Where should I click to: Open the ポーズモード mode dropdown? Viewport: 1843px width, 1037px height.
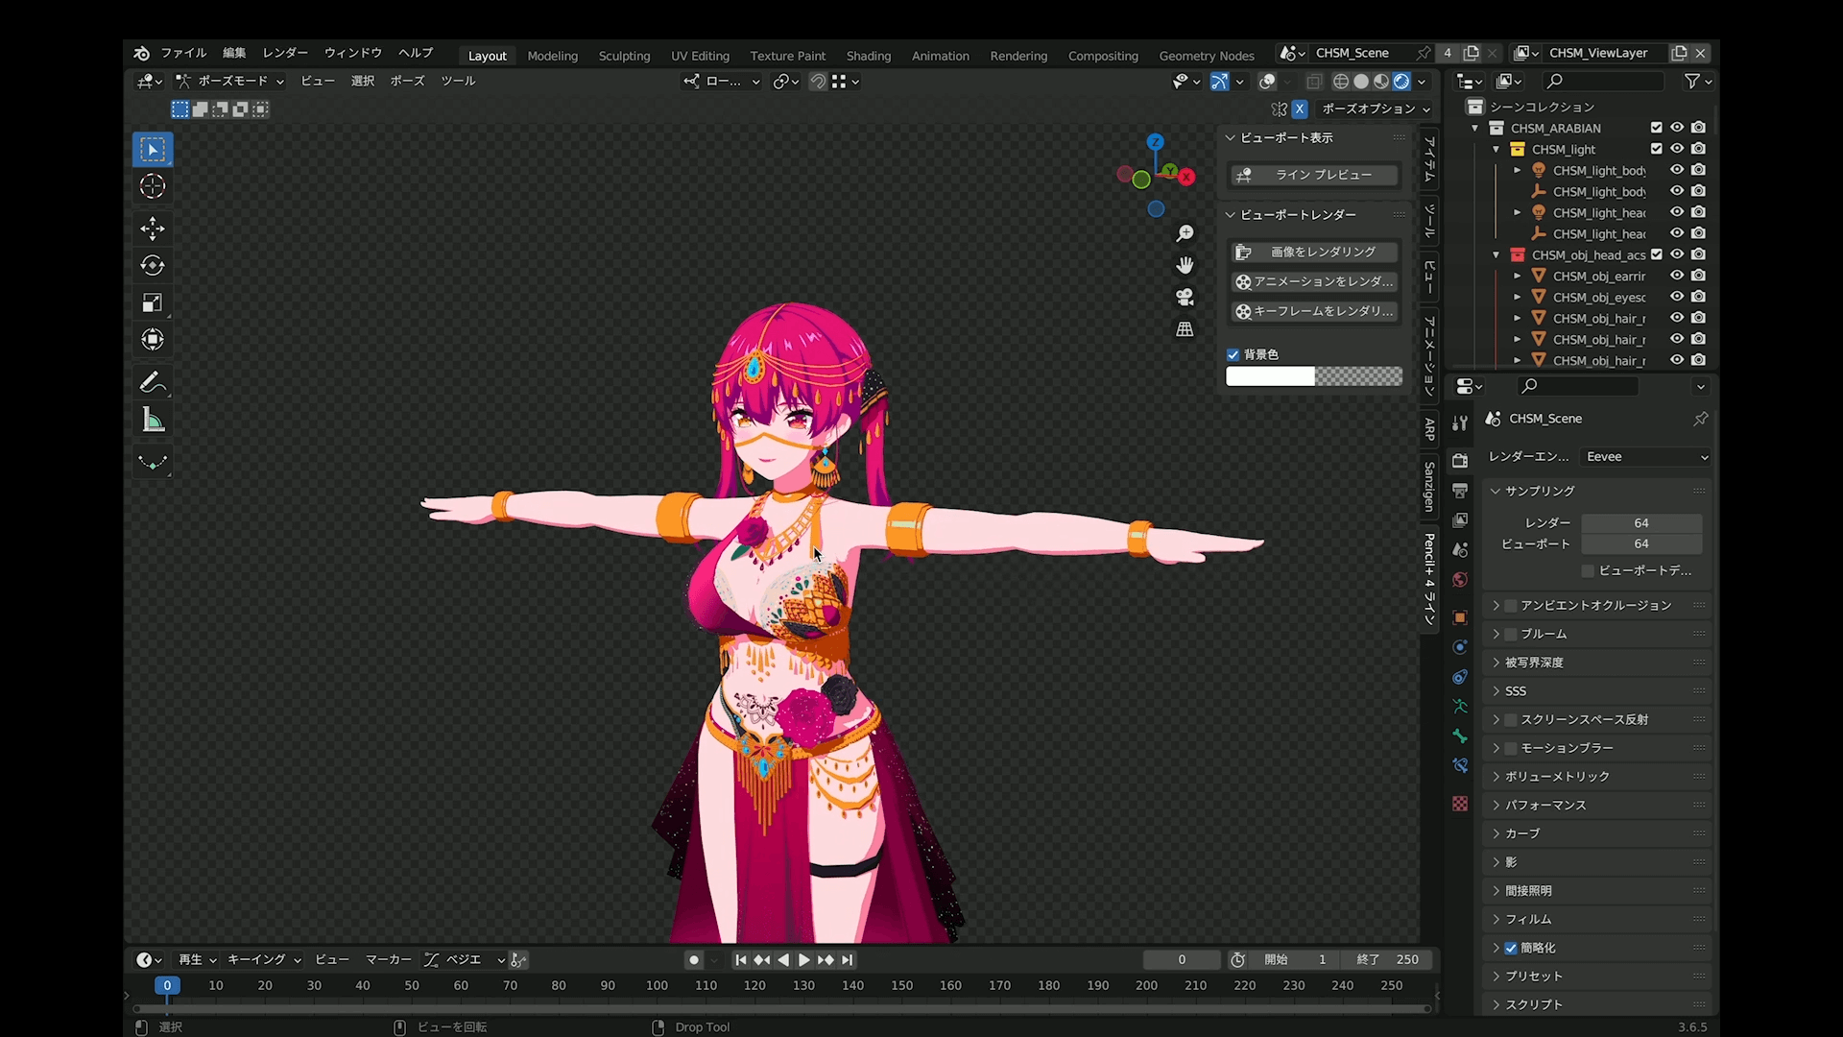coord(230,82)
